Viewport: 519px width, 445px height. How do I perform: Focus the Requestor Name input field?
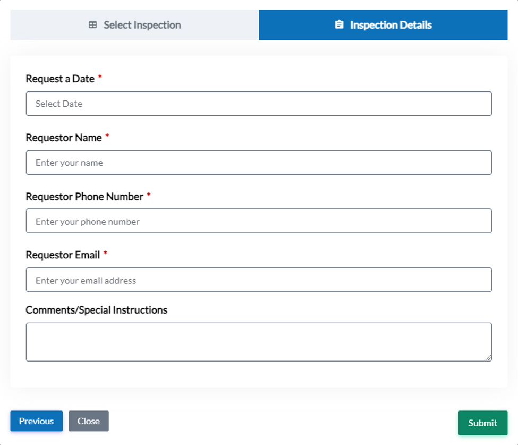(x=259, y=163)
